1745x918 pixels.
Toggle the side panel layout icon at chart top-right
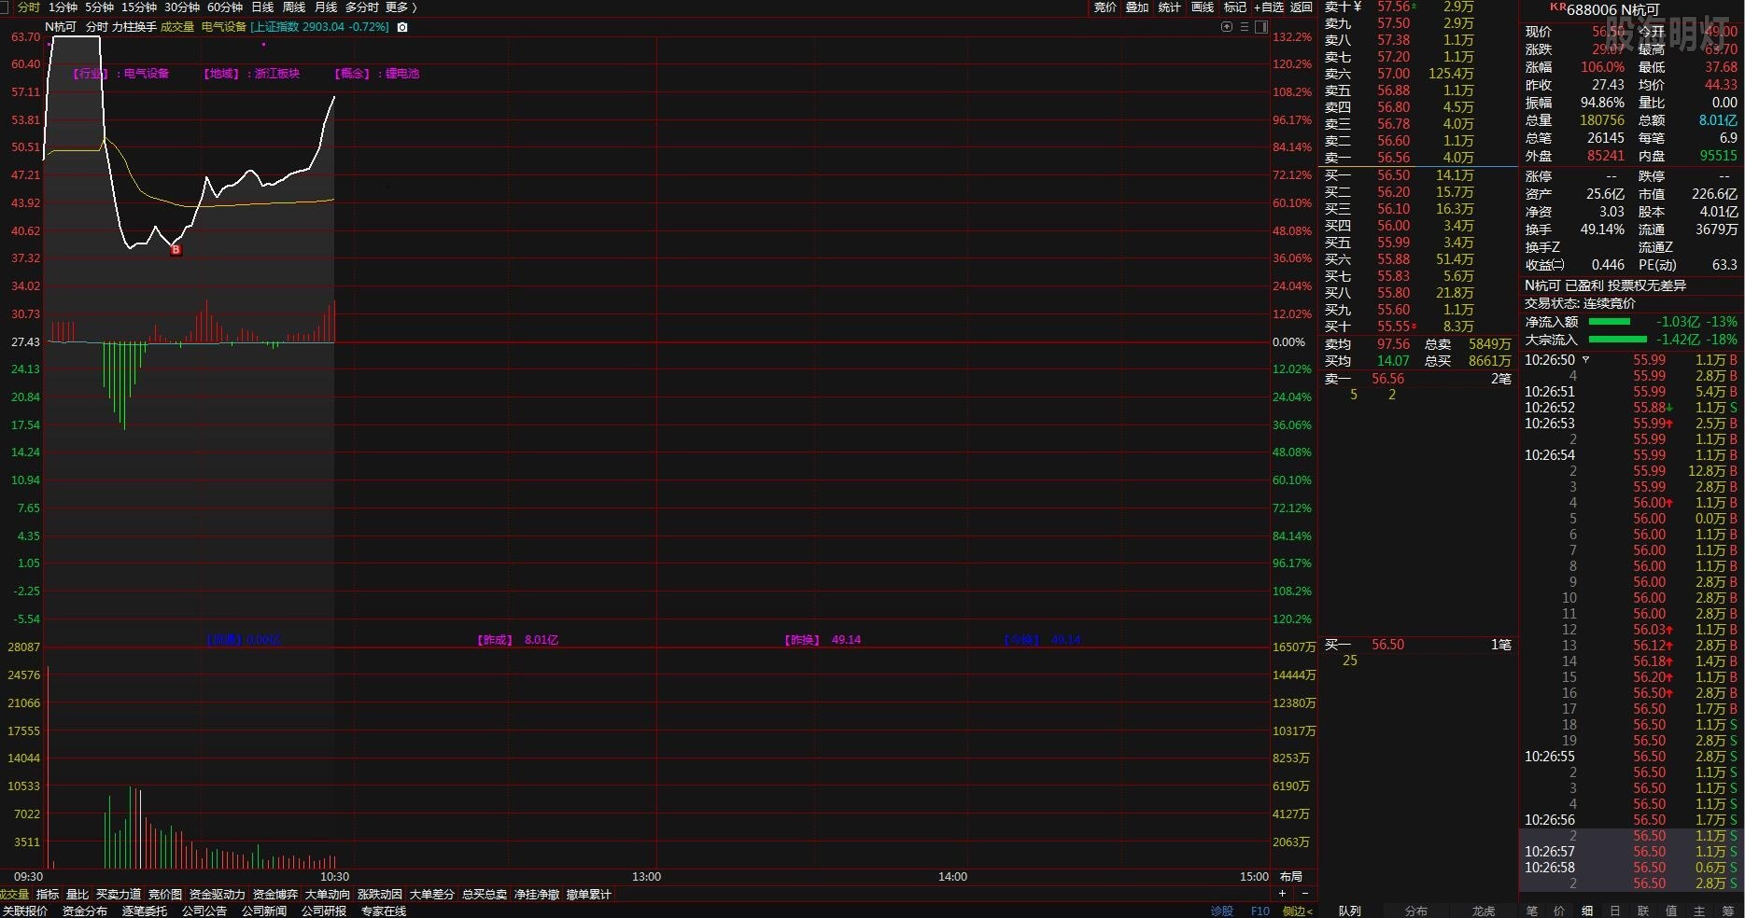coord(1260,27)
